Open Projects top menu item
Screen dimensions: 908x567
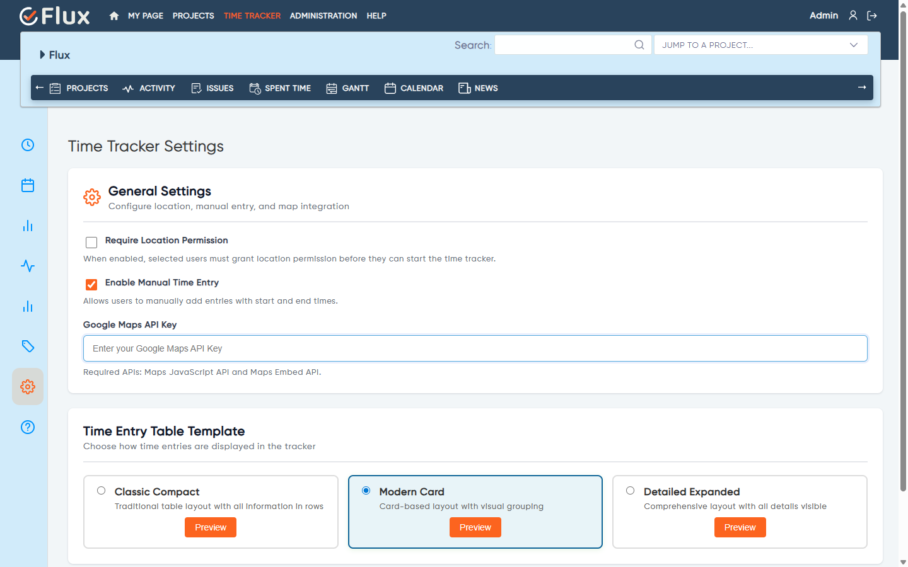194,16
